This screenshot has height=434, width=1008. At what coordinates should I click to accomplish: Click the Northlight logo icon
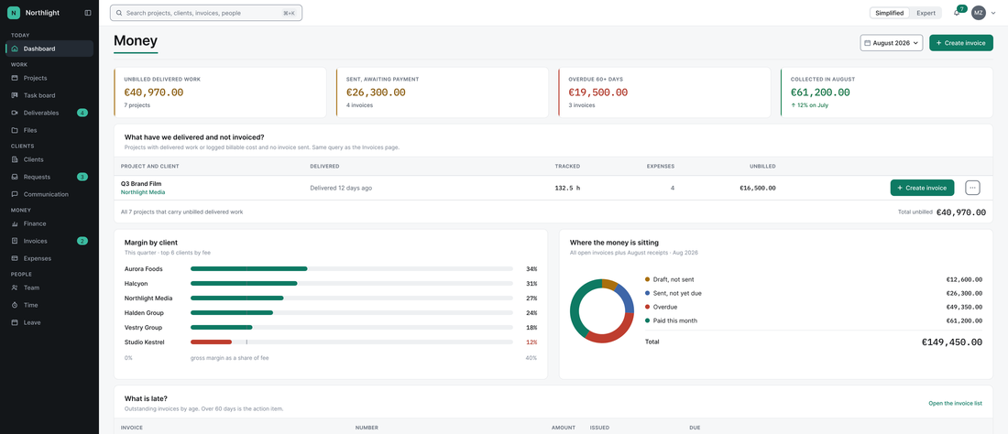tap(14, 12)
